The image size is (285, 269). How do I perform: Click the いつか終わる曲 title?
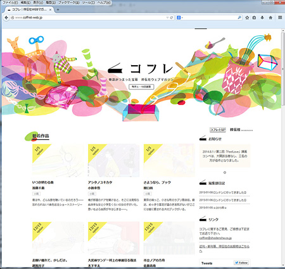tap(43, 182)
